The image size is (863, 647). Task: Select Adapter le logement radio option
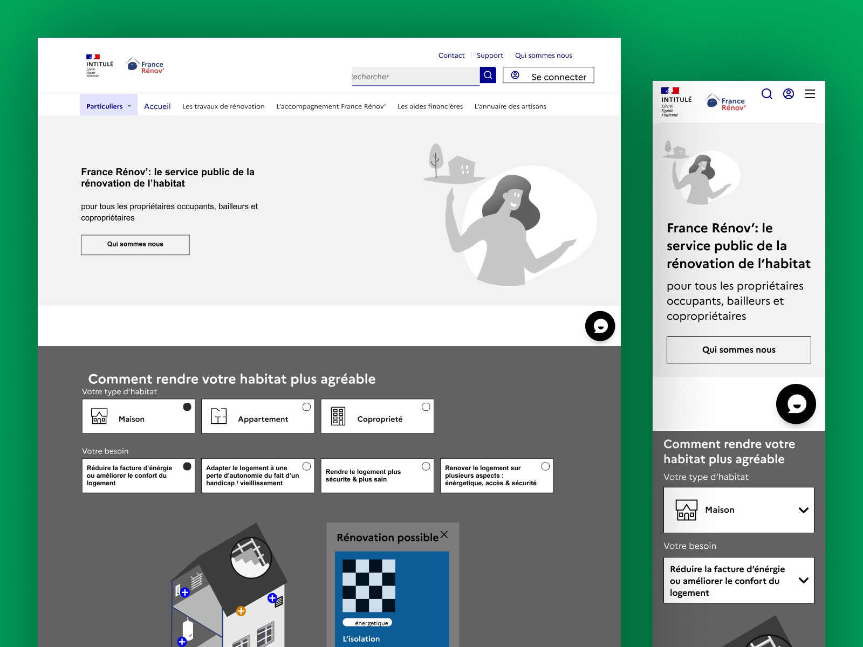tap(306, 466)
